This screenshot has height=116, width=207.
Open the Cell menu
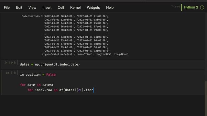point(61,8)
